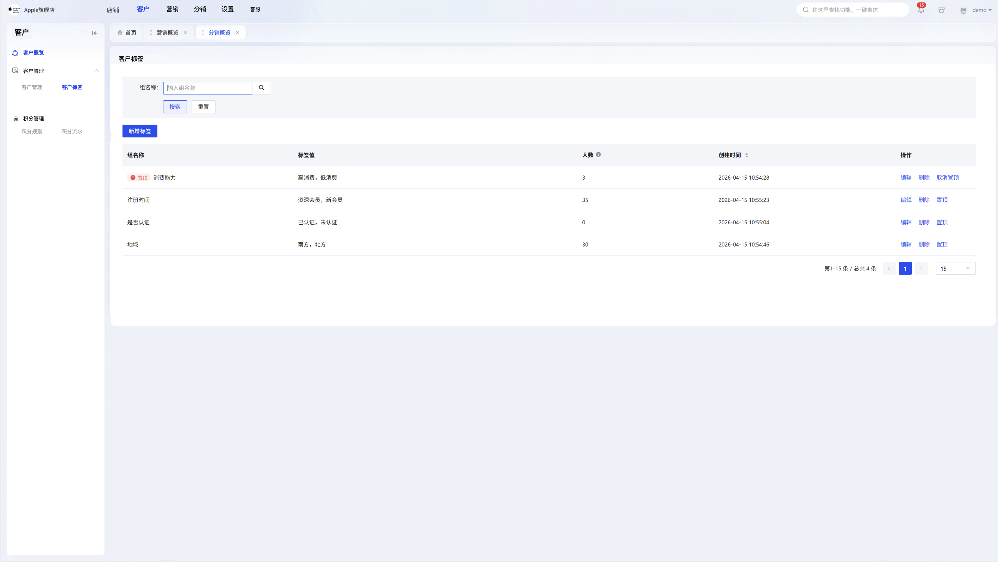Click 置顶 for the 注册时间 row
Screen dimensions: 998x562
click(942, 200)
